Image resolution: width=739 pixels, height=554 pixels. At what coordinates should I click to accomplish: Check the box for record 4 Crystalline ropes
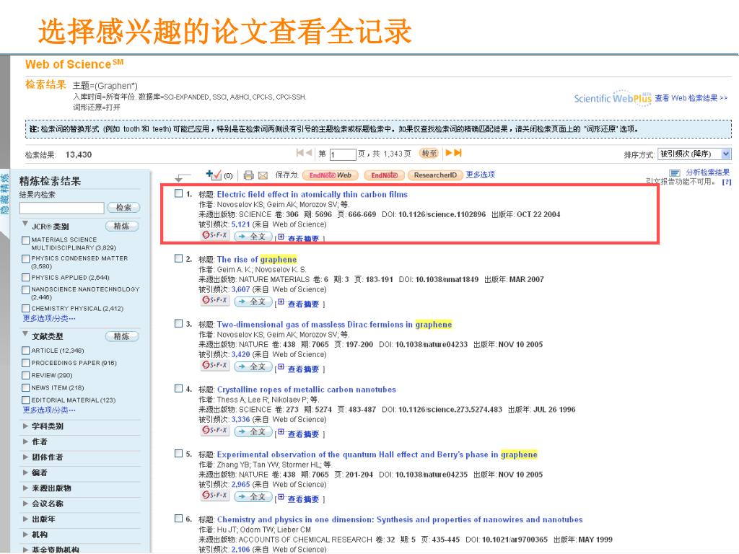(x=178, y=388)
